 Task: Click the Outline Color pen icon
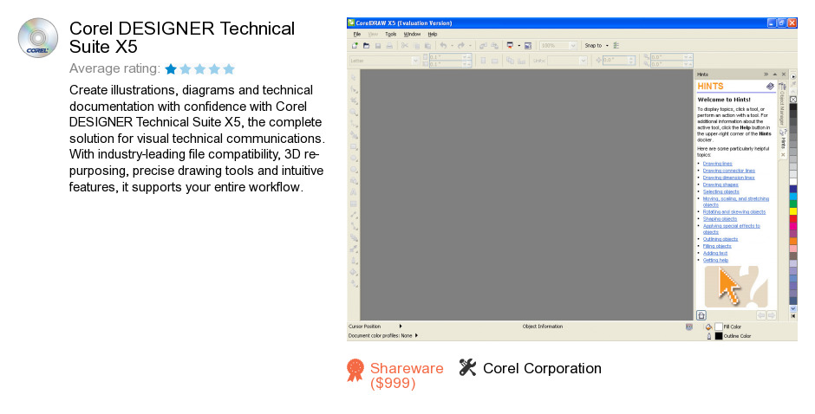[708, 336]
